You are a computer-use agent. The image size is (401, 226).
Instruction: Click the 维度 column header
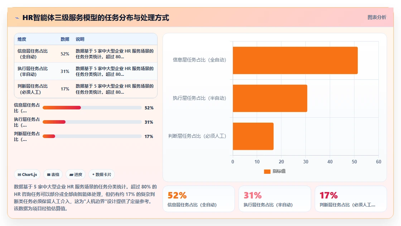(x=22, y=39)
